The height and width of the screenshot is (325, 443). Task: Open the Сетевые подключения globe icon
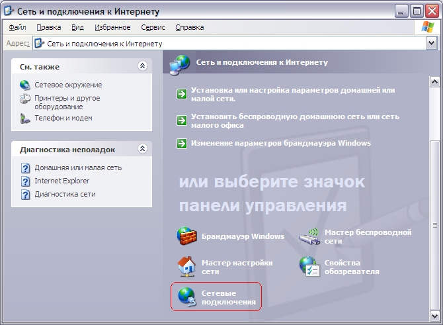[186, 297]
